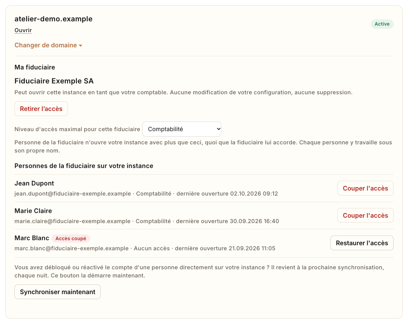The width and height of the screenshot is (408, 324).
Task: Cut access for Marie Claire
Action: point(365,215)
